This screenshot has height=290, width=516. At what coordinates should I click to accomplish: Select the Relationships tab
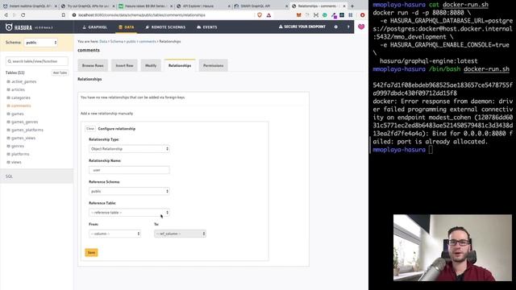pyautogui.click(x=180, y=65)
